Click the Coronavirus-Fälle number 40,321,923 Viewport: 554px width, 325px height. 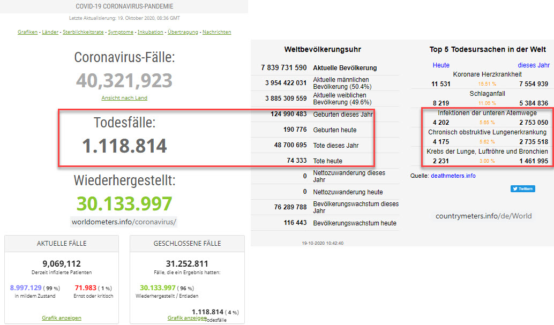124,81
